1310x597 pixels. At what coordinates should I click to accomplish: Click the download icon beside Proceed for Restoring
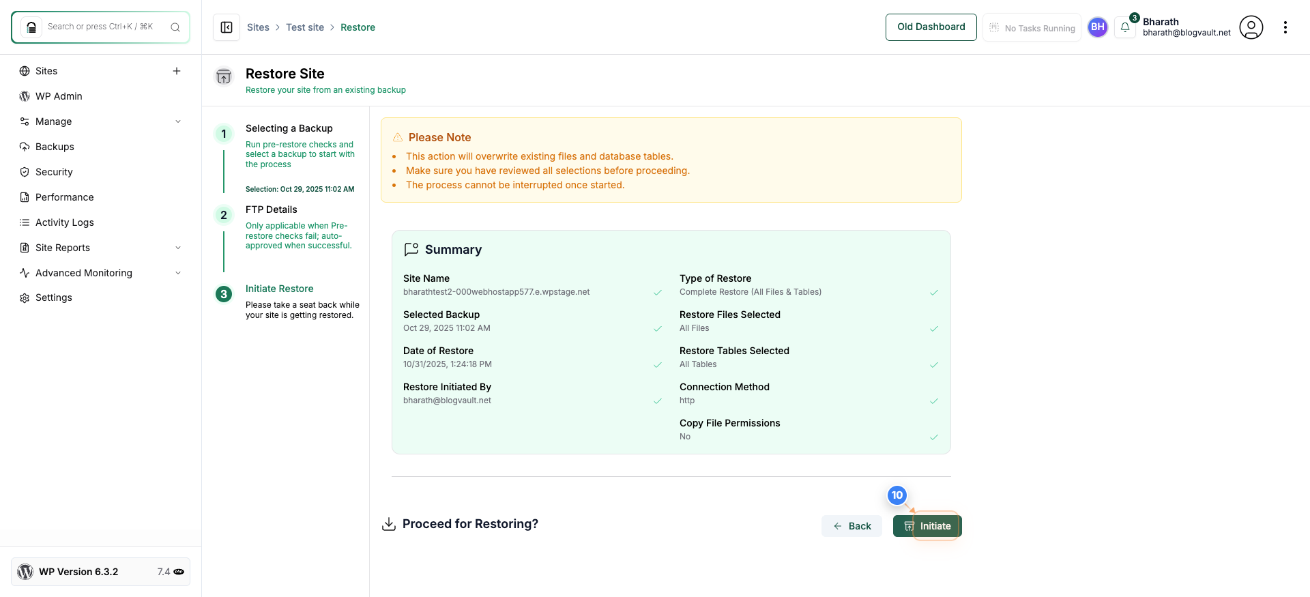[x=389, y=524]
